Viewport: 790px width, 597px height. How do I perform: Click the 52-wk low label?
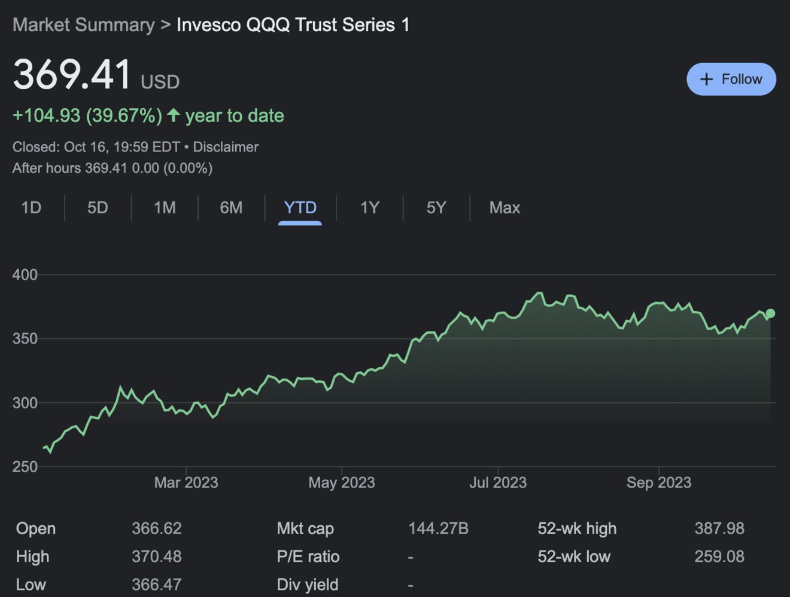[x=574, y=557]
